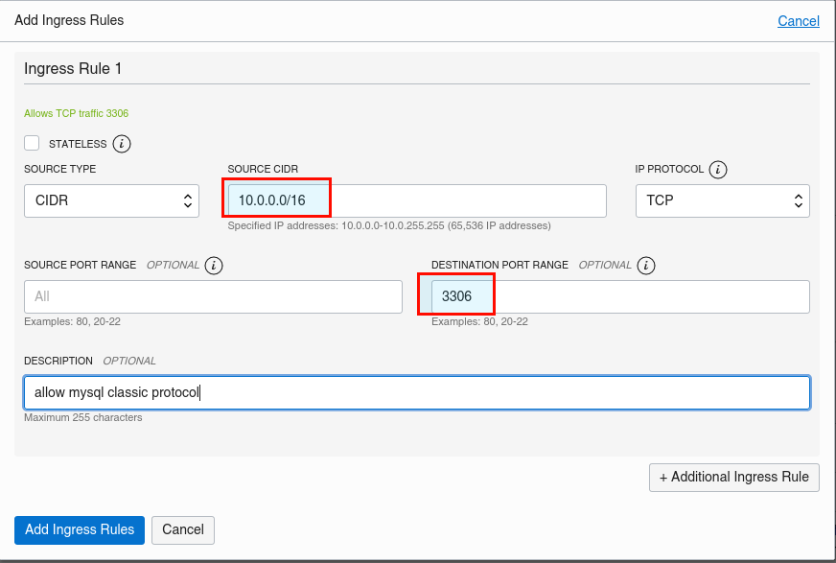Click the Description text field

tap(417, 393)
